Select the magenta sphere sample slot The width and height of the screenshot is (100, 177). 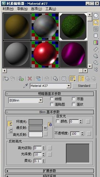click(x=73, y=54)
